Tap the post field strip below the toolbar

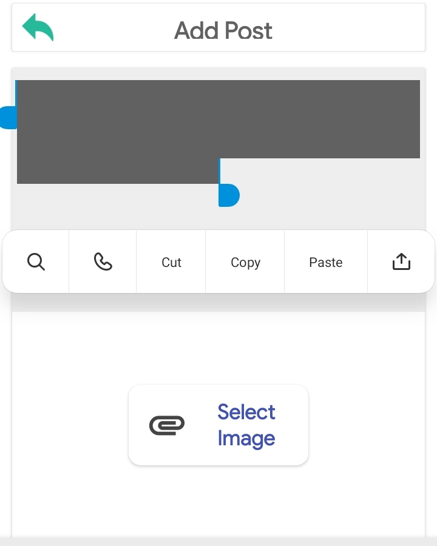coord(218,303)
